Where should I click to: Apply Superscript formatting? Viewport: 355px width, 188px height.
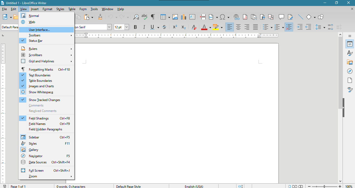pyautogui.click(x=175, y=27)
